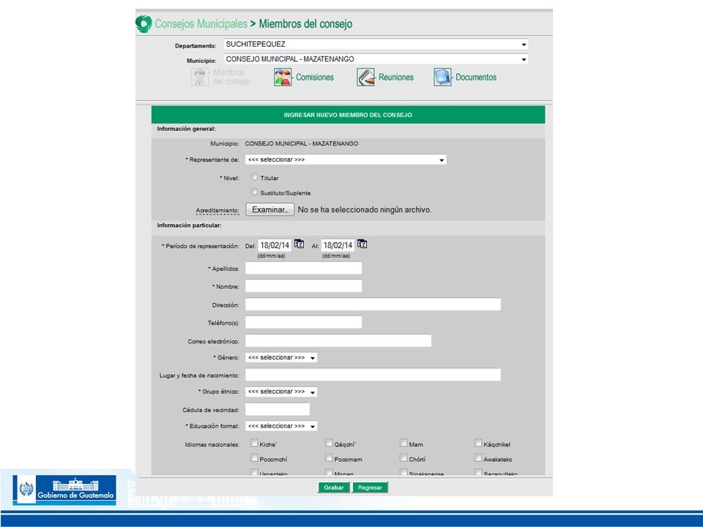Focus the Correo electrónico field
This screenshot has height=527, width=703.
pos(338,341)
